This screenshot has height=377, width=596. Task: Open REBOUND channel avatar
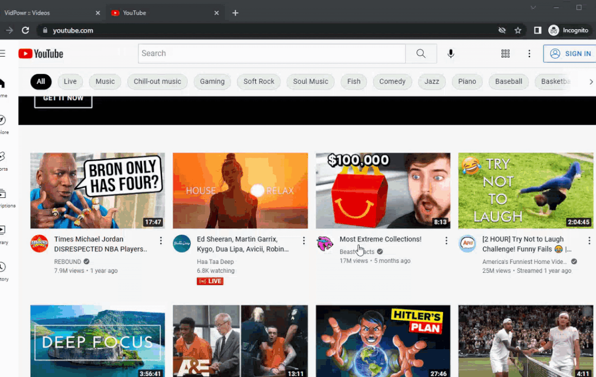point(39,244)
